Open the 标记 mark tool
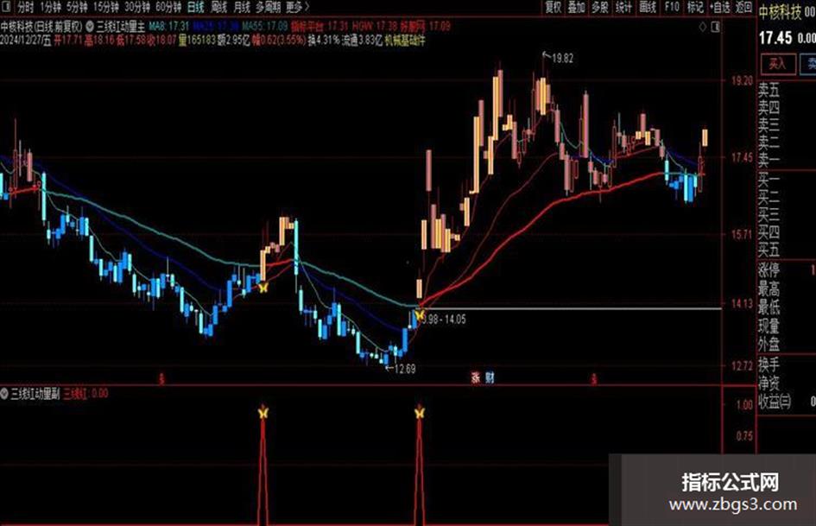The width and height of the screenshot is (816, 526). [x=695, y=7]
